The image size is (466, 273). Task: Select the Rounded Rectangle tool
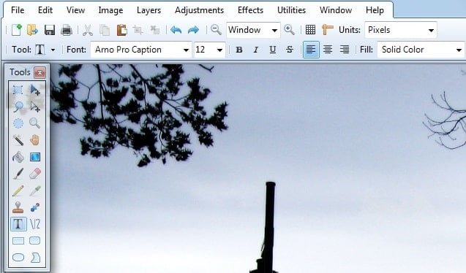click(35, 240)
